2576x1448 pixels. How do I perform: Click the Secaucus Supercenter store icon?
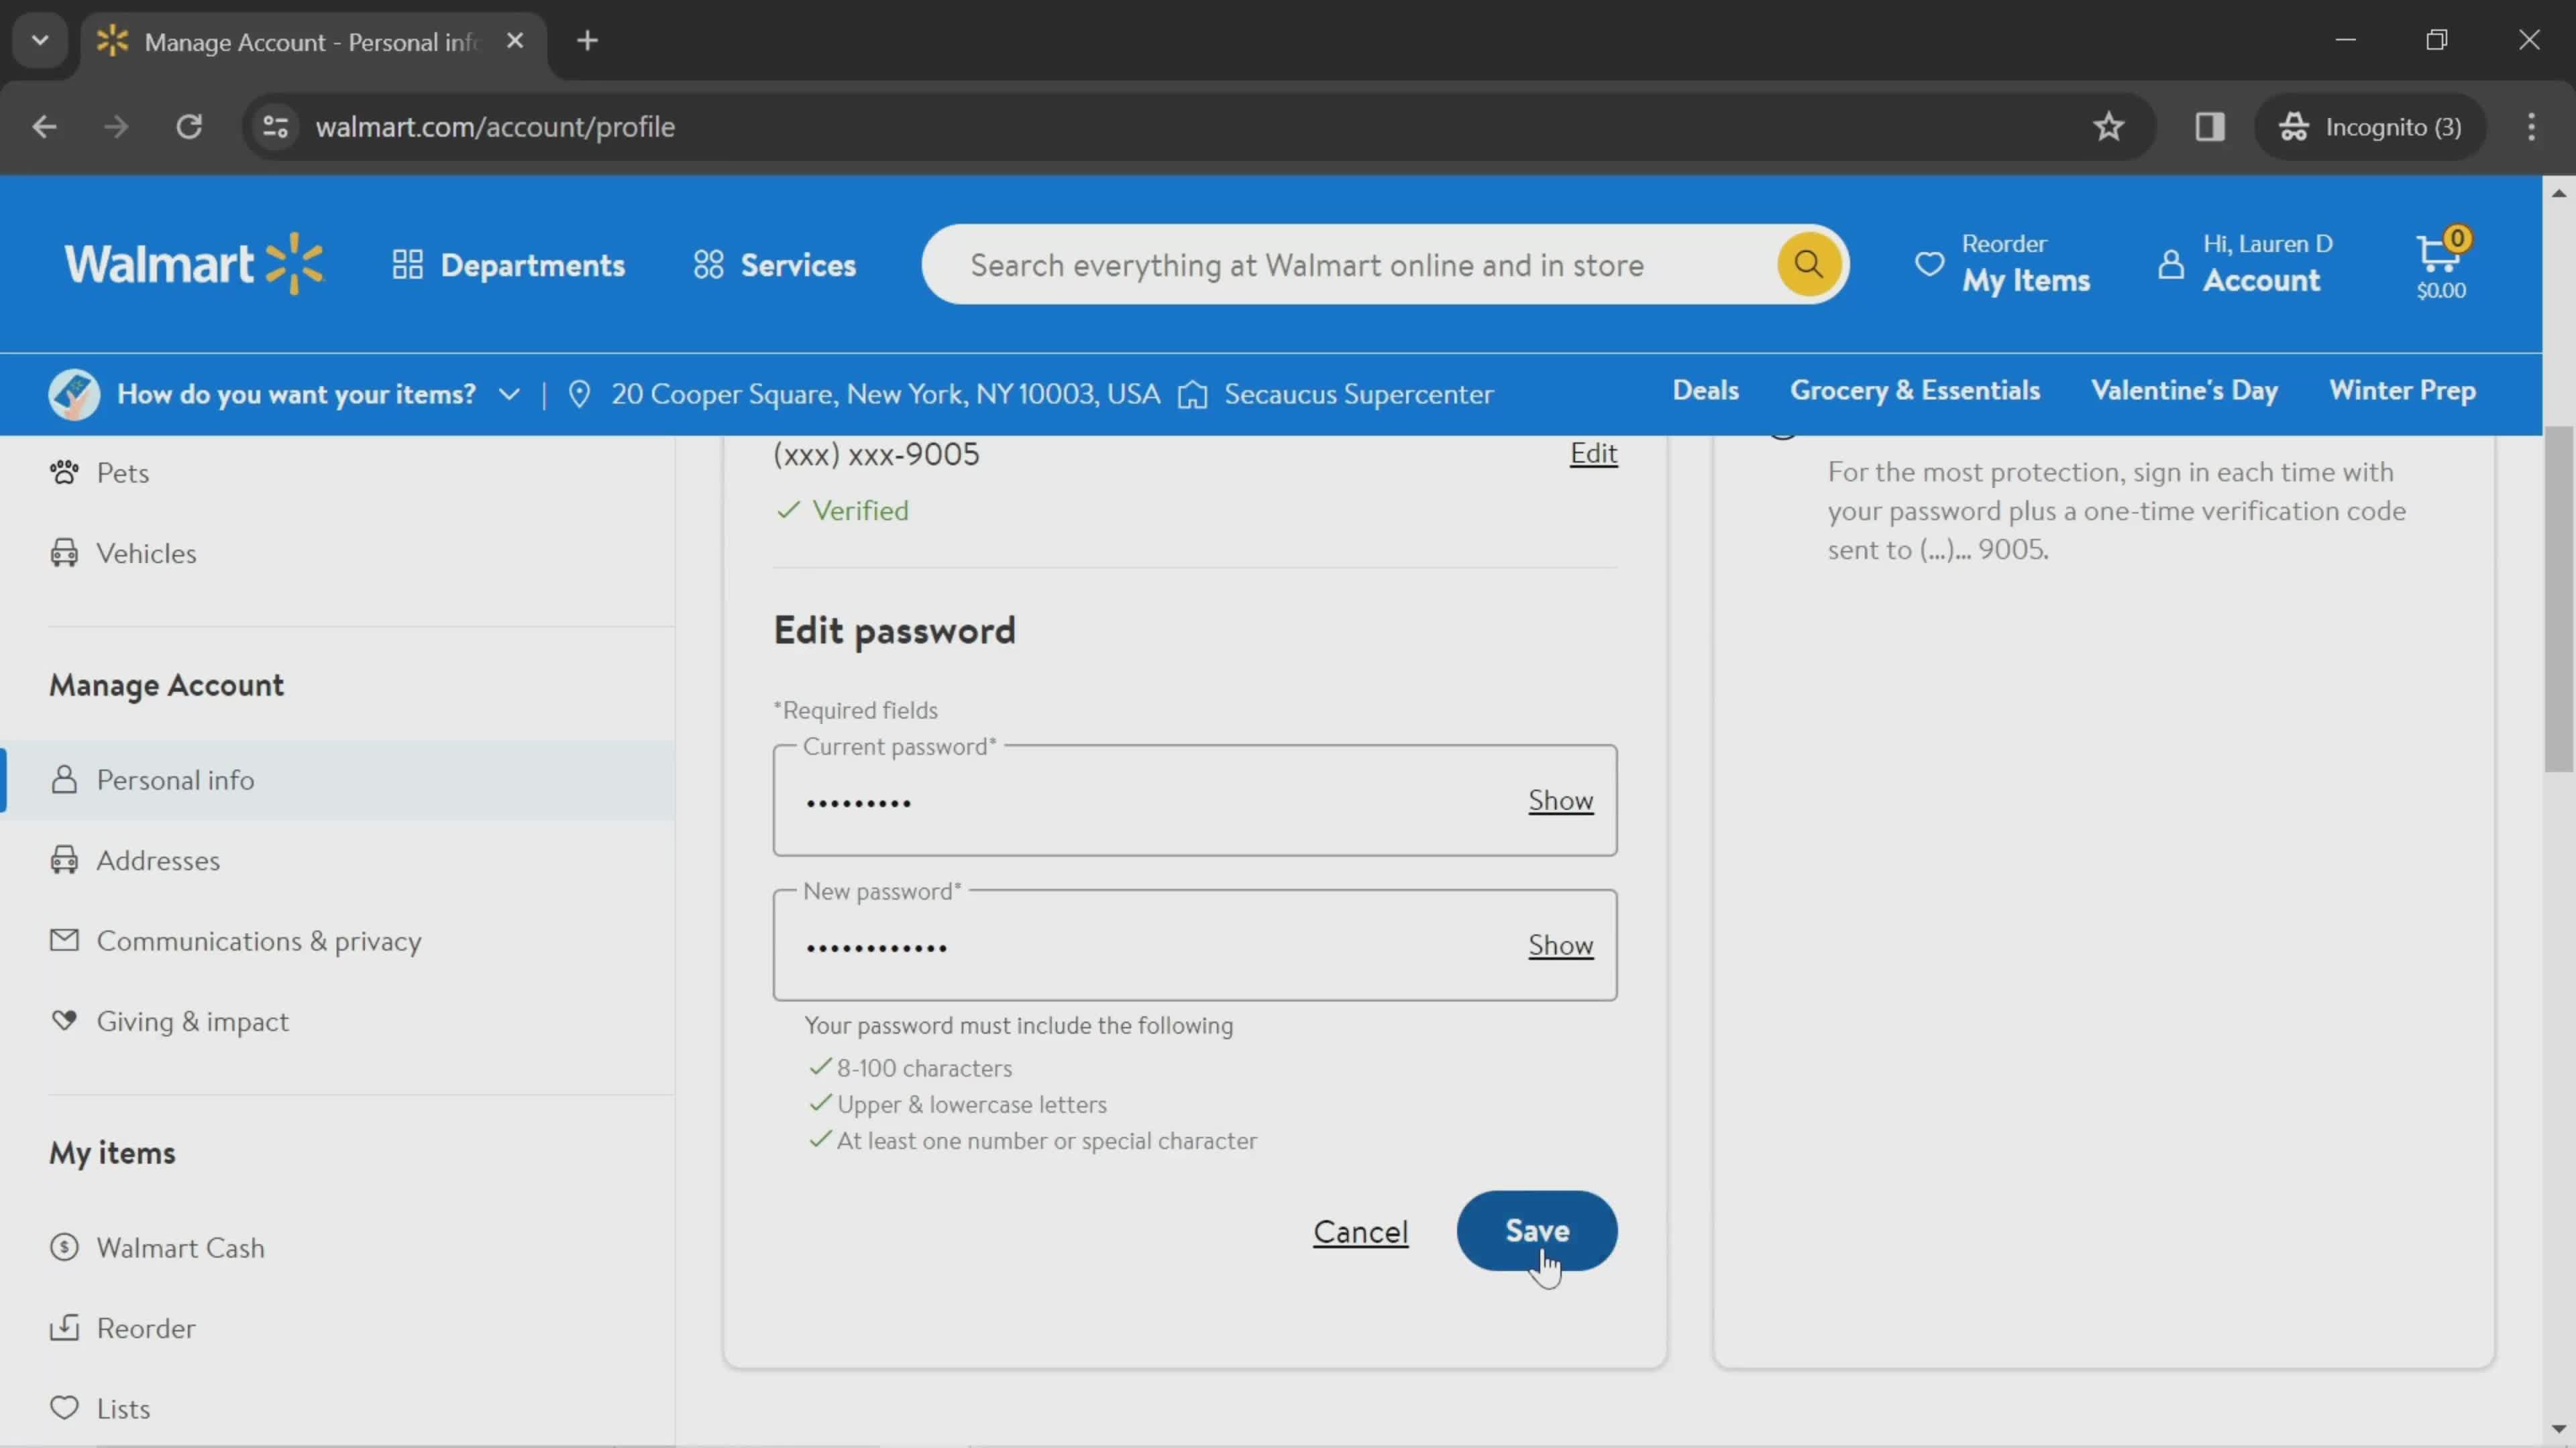1192,395
